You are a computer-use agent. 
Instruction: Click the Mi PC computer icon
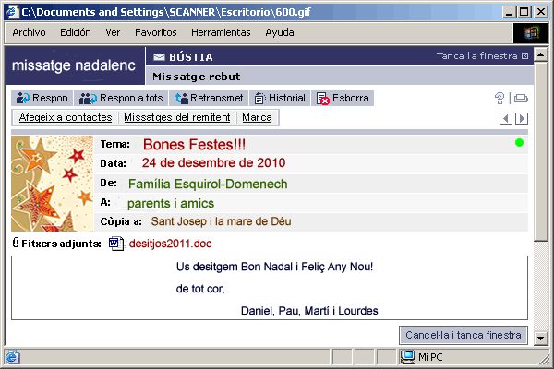click(x=408, y=357)
